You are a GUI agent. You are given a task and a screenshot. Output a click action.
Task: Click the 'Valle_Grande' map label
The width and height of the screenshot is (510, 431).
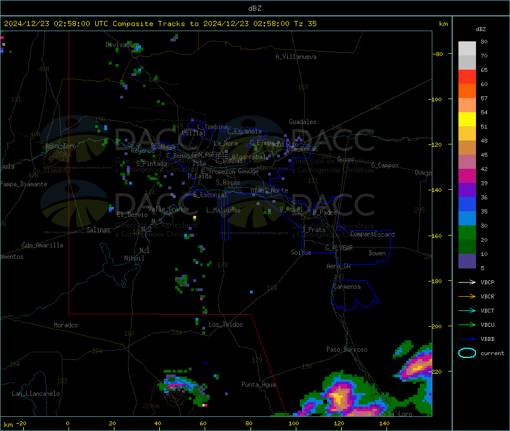(168, 209)
